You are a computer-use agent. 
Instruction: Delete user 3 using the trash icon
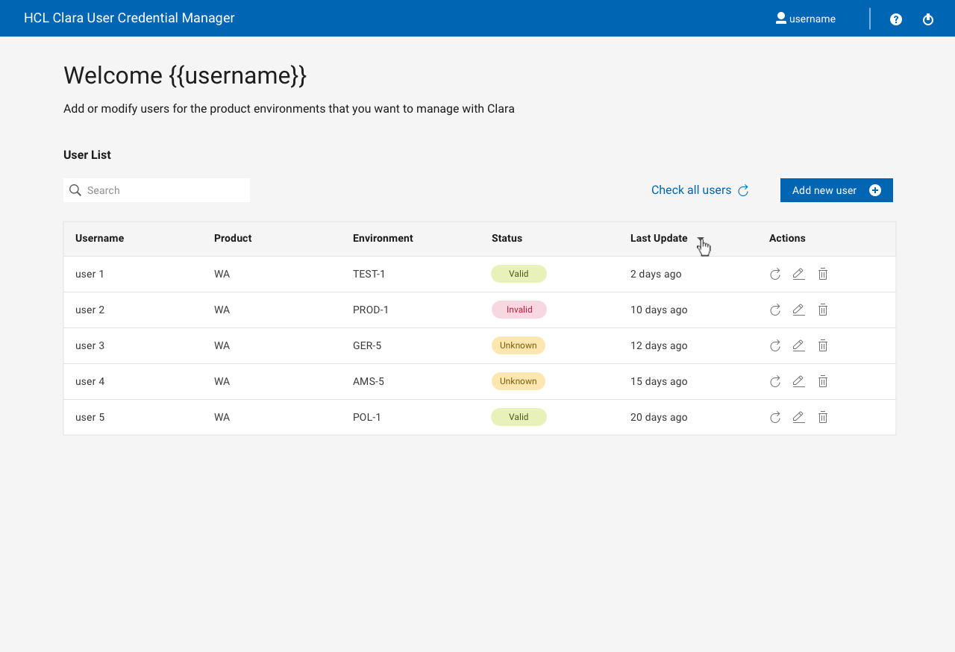823,345
